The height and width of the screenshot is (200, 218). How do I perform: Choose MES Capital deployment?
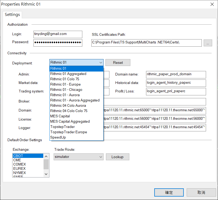click(76, 116)
